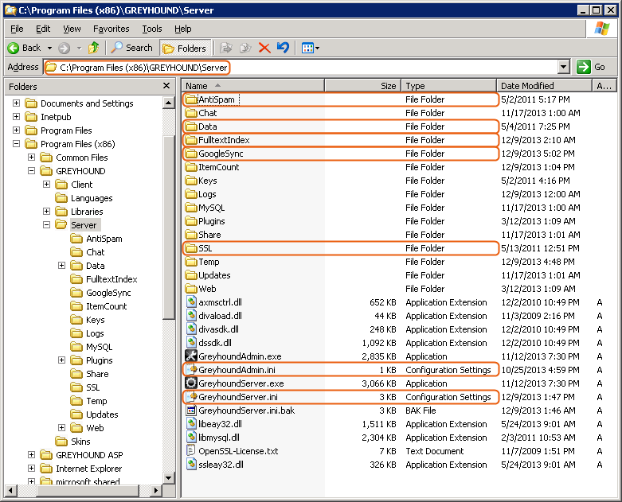Open the address bar dropdown
The image size is (622, 502).
tap(564, 67)
